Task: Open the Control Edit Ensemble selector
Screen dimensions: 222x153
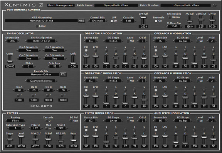Action: click(x=98, y=21)
